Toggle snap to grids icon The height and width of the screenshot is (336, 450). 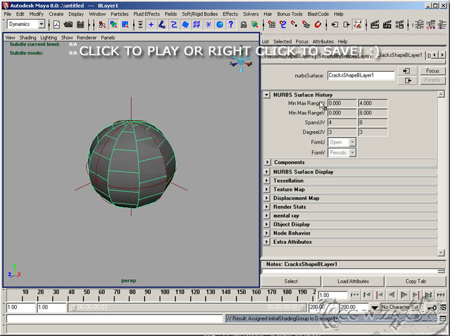272,25
